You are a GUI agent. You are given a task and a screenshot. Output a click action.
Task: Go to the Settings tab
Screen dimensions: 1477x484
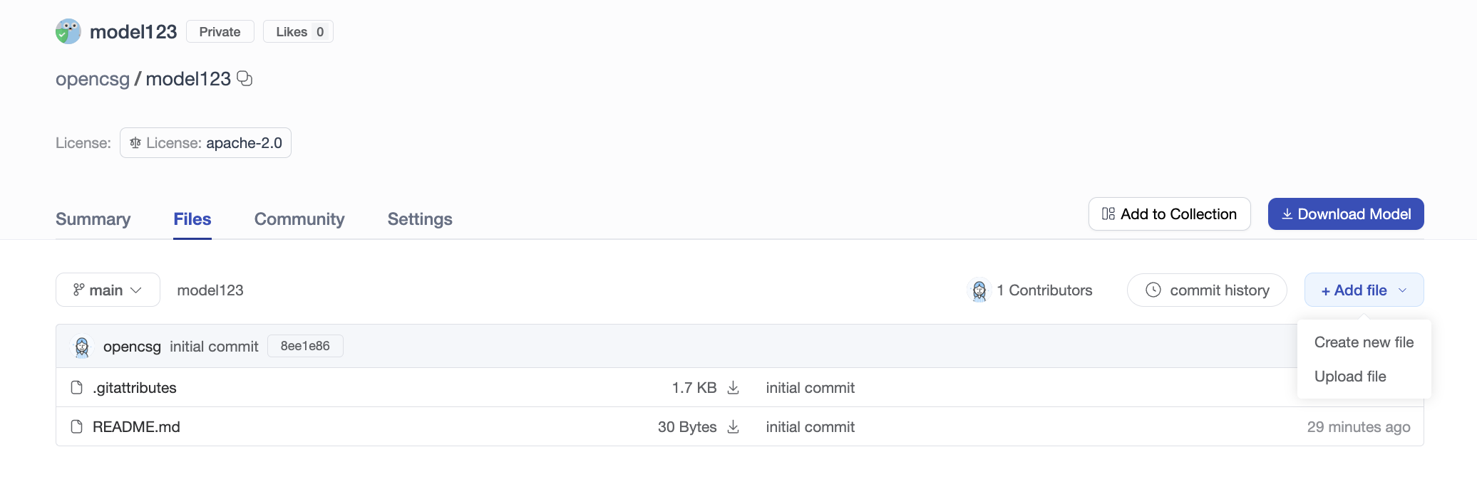click(x=420, y=219)
